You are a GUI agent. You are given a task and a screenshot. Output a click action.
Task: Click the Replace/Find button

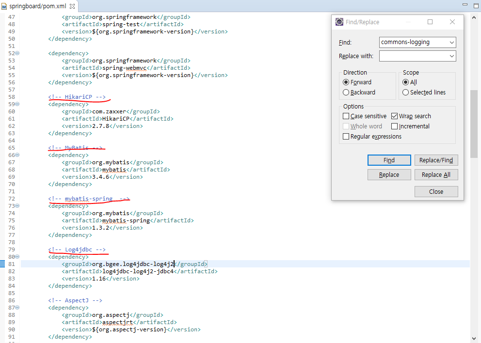coord(436,160)
